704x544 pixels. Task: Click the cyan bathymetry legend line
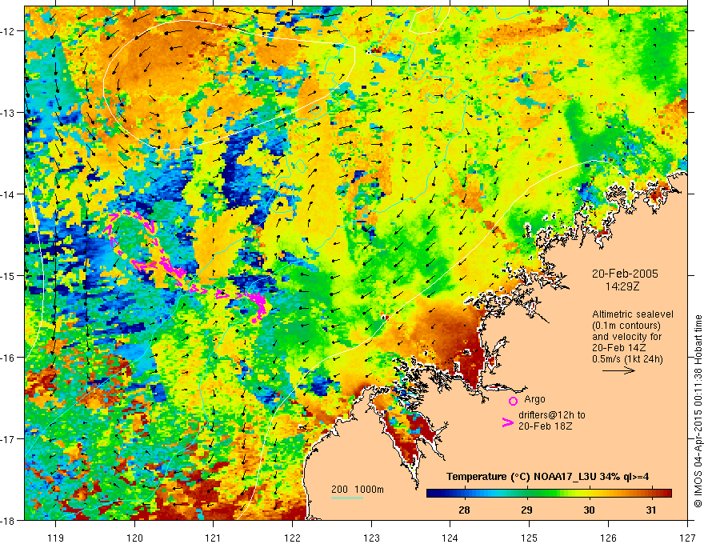click(x=347, y=498)
